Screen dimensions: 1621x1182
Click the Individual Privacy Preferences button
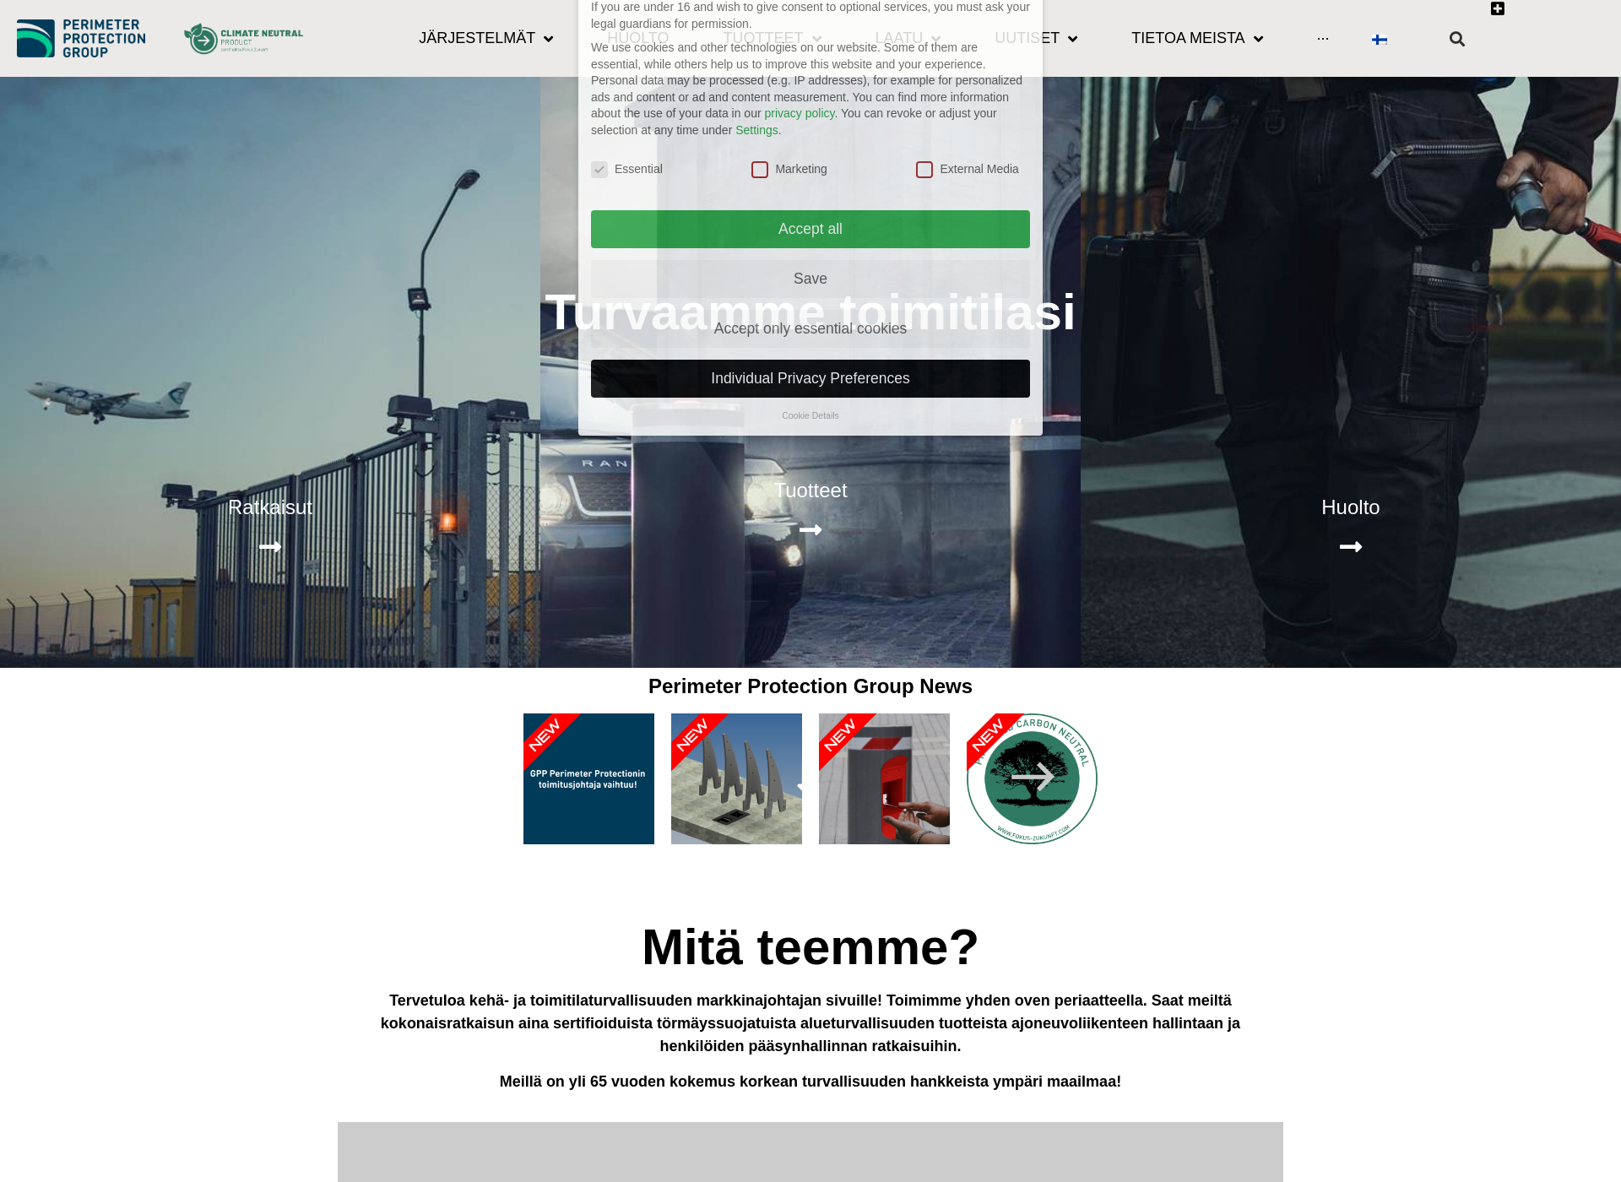coord(810,377)
